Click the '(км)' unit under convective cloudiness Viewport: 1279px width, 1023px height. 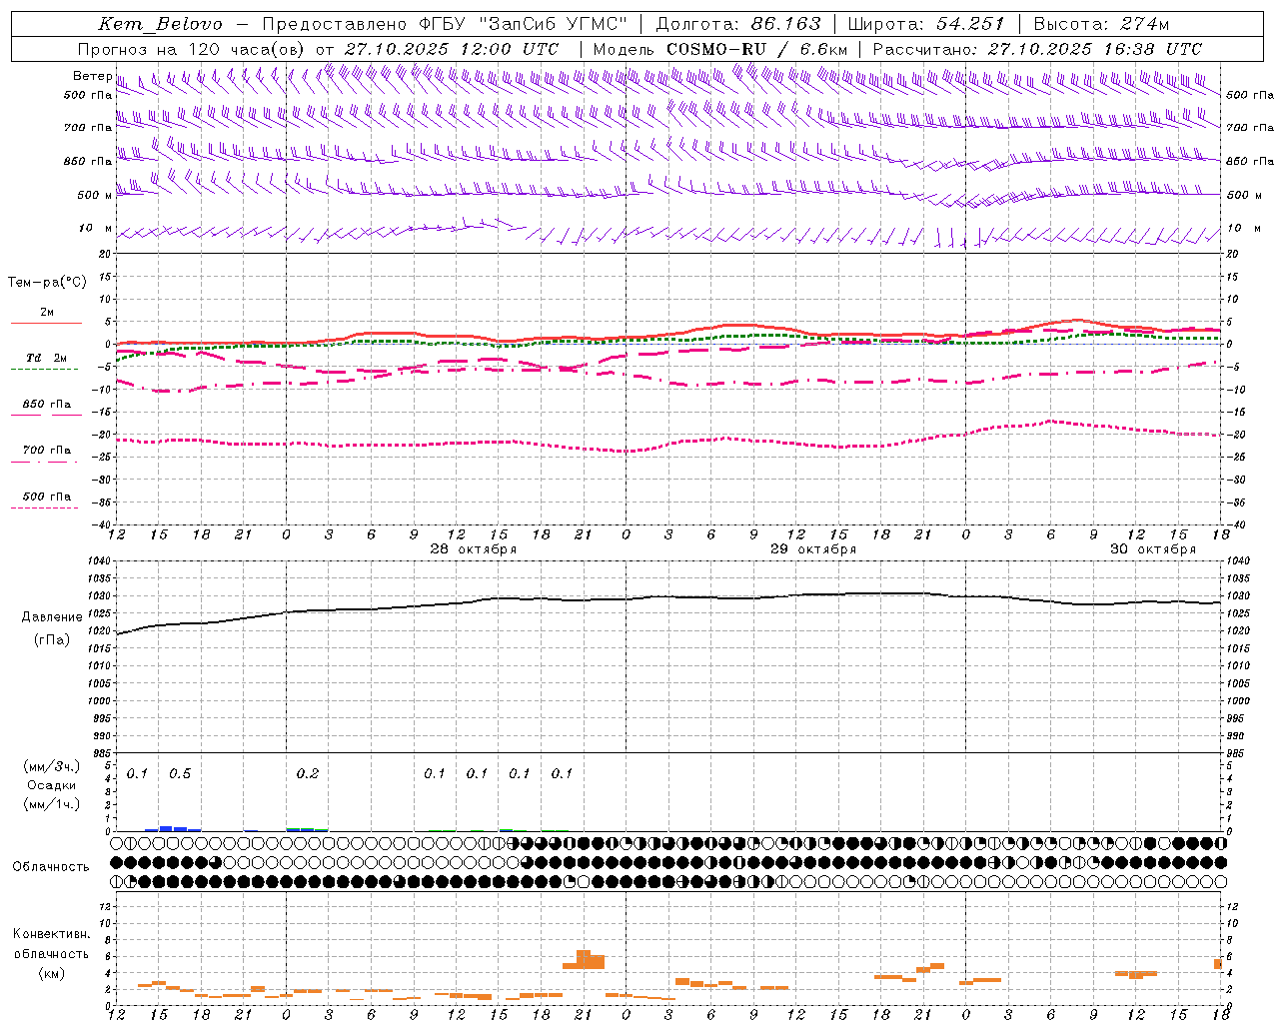(x=52, y=972)
